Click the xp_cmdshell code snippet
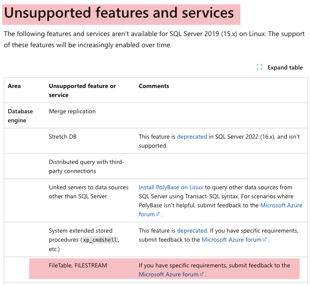 click(99, 240)
